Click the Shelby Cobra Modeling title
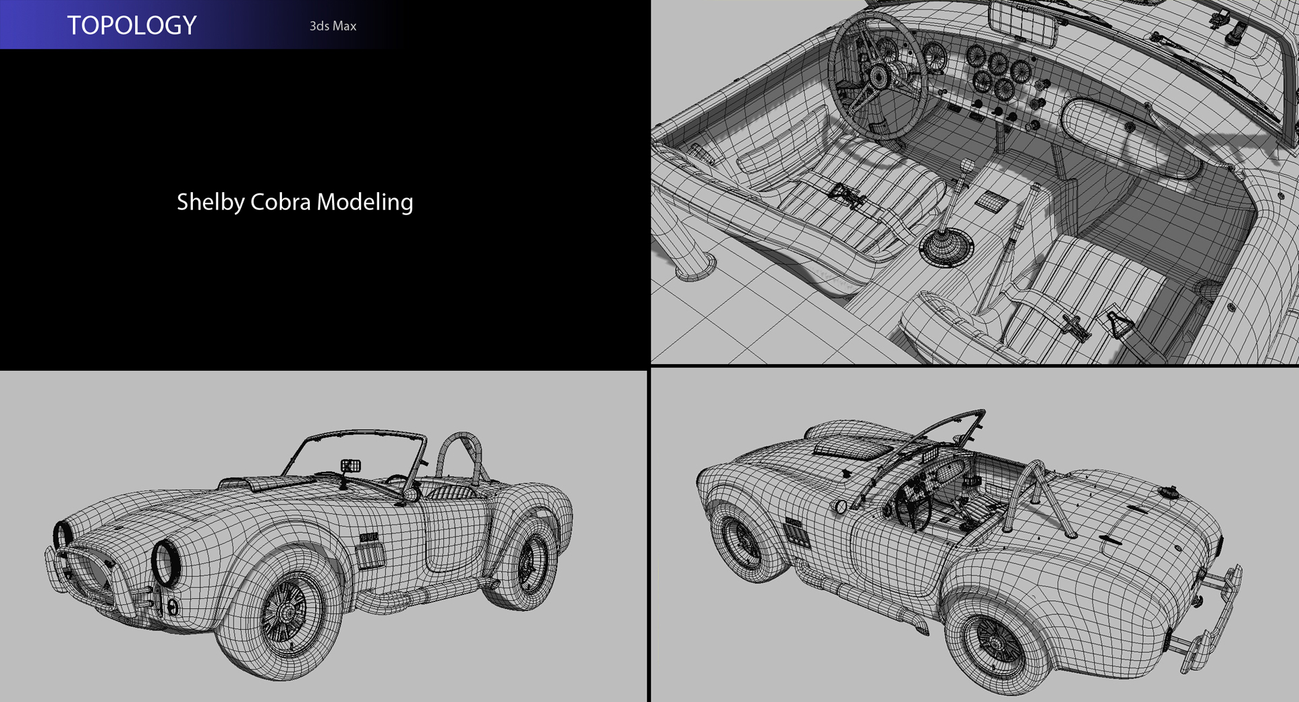 [x=295, y=202]
